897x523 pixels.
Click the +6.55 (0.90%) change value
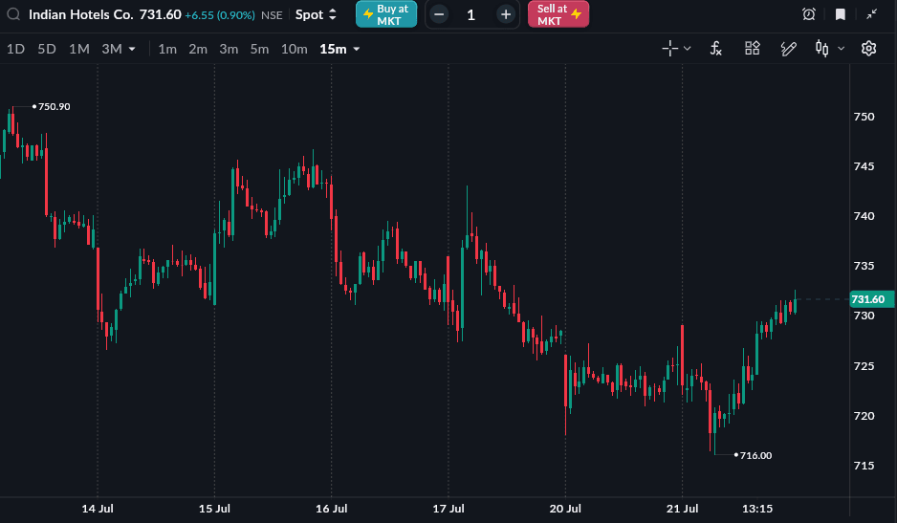220,15
